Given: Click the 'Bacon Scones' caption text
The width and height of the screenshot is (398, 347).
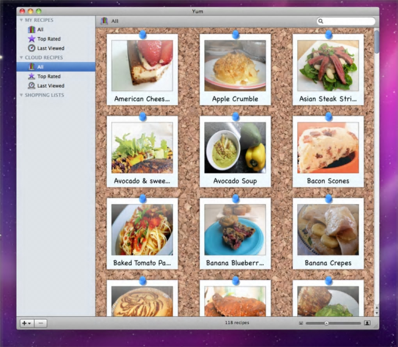Looking at the screenshot, I should click(x=328, y=181).
